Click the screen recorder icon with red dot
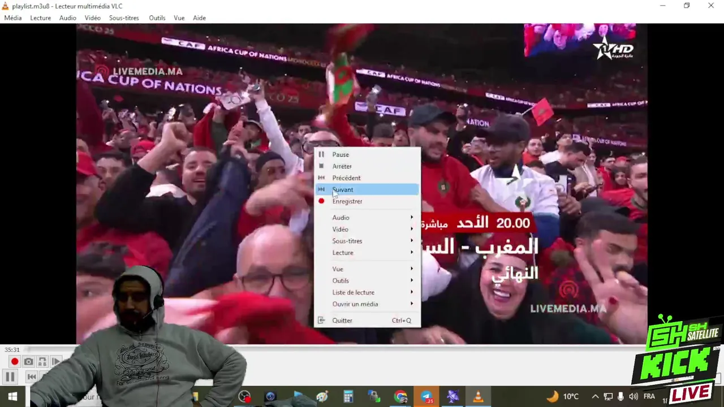This screenshot has width=724, height=407. [x=244, y=397]
